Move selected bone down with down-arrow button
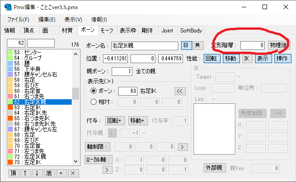Viewport: 296px width, 182px height. tap(37, 173)
